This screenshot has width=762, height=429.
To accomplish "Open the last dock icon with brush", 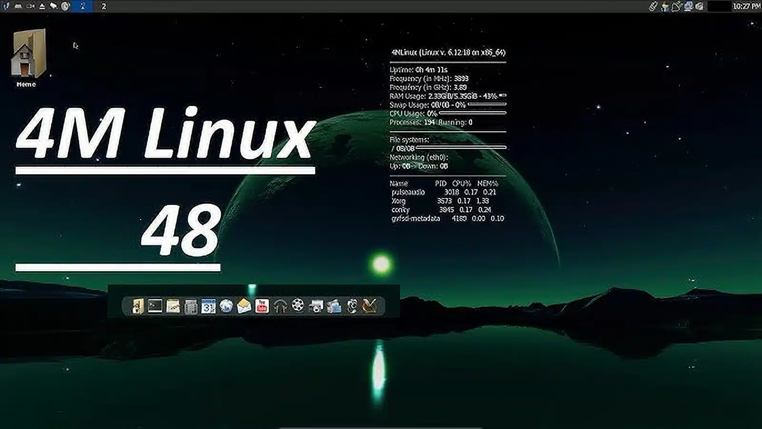I will 370,306.
